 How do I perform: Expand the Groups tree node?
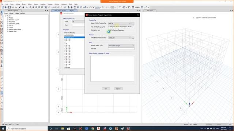point(8,25)
